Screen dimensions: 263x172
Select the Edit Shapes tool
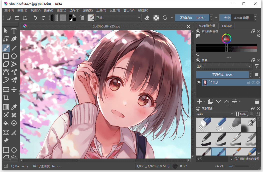6,39
